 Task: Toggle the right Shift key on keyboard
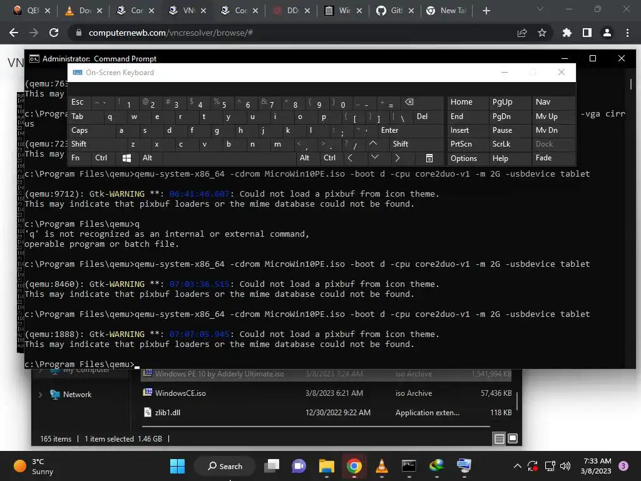click(x=416, y=144)
